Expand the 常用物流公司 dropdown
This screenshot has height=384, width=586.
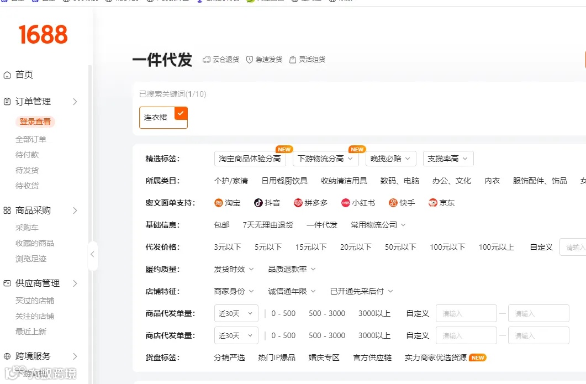378,225
